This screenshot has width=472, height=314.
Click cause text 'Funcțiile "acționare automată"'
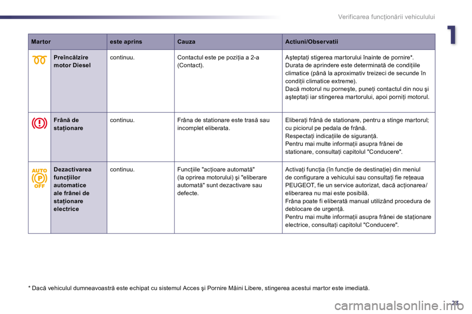pos(216,169)
